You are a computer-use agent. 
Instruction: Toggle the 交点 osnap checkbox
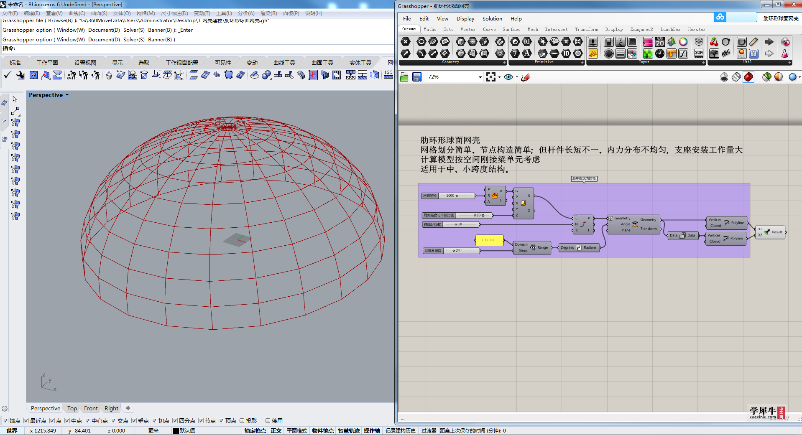(113, 421)
